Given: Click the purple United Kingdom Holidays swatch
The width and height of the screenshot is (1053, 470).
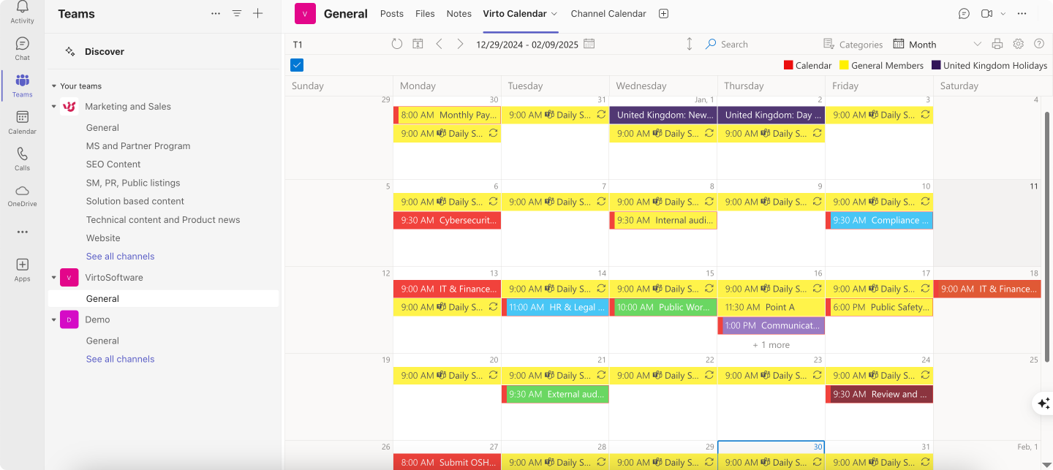Looking at the screenshot, I should (x=936, y=66).
